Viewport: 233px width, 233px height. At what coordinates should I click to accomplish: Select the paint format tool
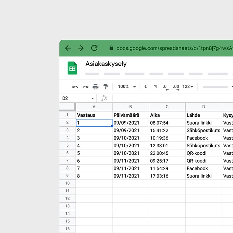(x=106, y=87)
